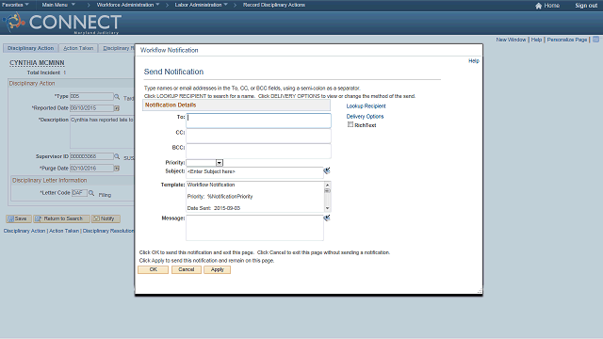Click Template scrollbar down arrow
The width and height of the screenshot is (603, 339).
327,208
